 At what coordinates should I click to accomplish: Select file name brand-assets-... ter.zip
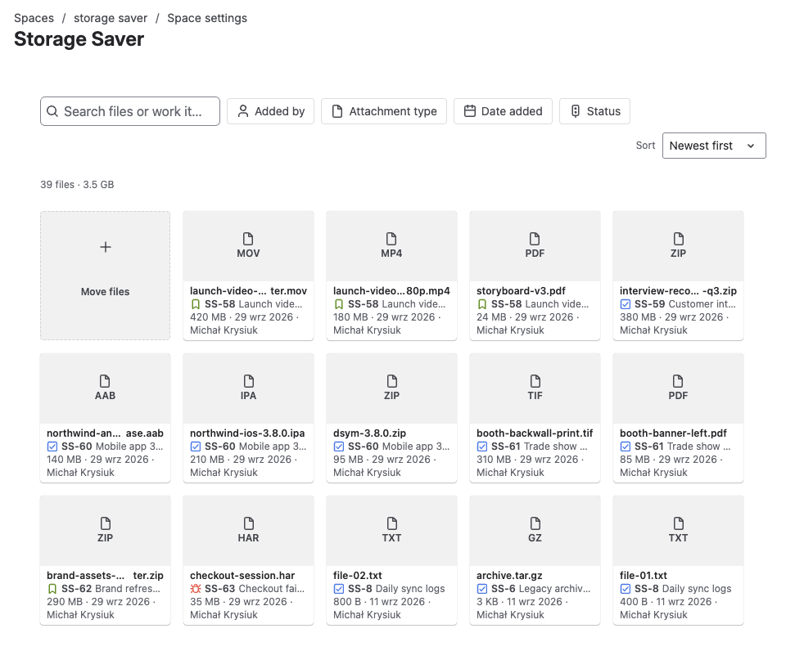(106, 576)
